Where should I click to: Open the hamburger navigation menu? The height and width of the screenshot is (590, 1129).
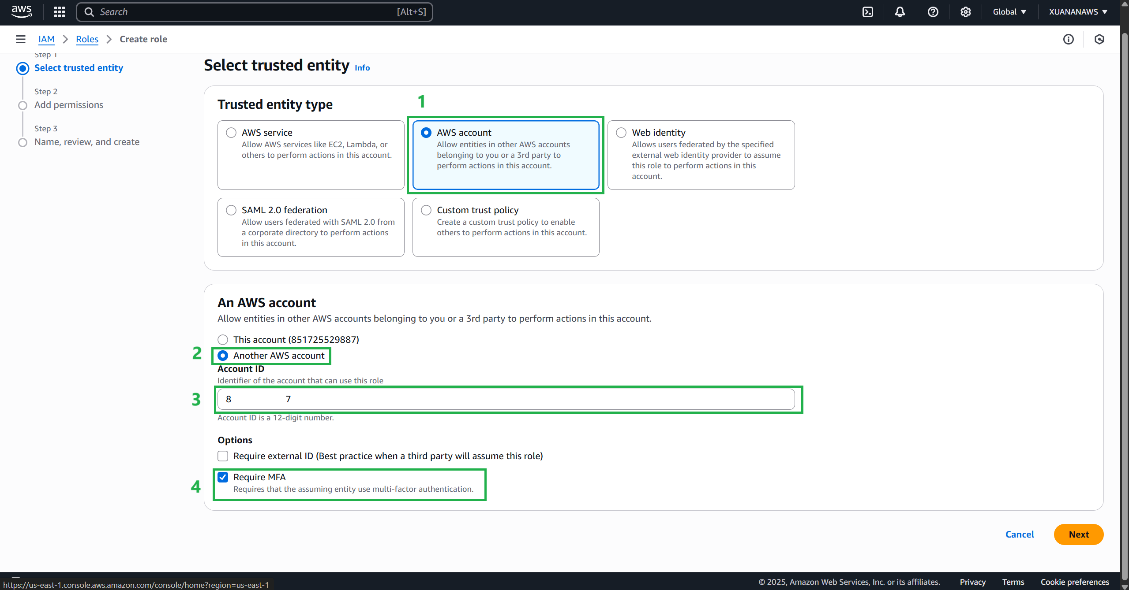(x=20, y=39)
